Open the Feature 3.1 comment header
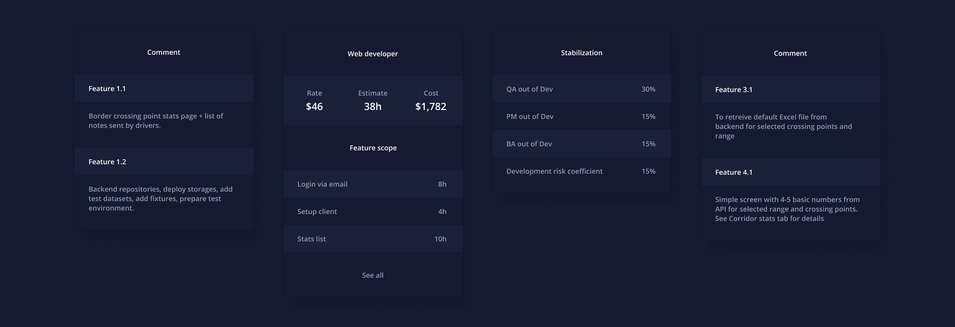Image resolution: width=955 pixels, height=327 pixels. tap(790, 90)
